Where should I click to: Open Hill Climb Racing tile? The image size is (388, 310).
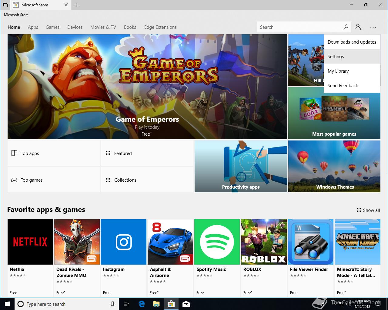point(306,60)
